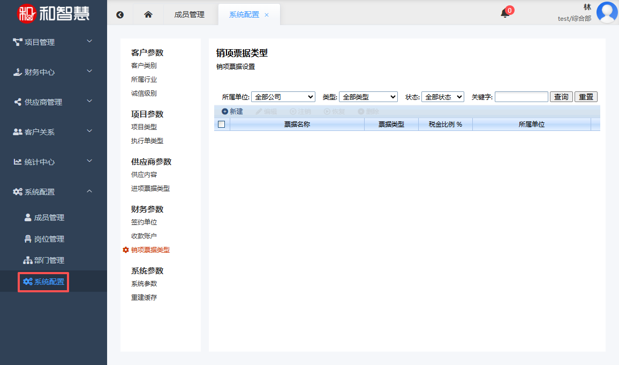
Task: Tick the select-all checkbox in table header
Action: pos(222,124)
